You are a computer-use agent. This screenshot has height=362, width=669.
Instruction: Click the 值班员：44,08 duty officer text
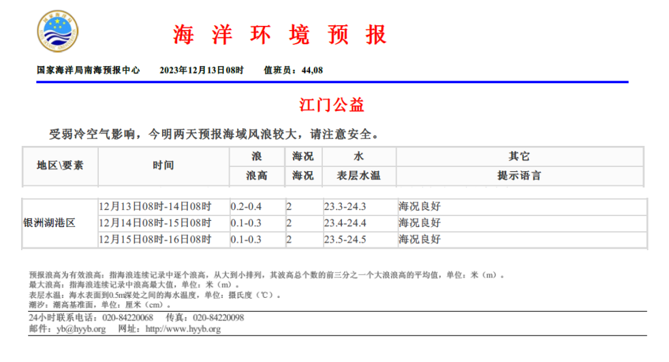293,70
